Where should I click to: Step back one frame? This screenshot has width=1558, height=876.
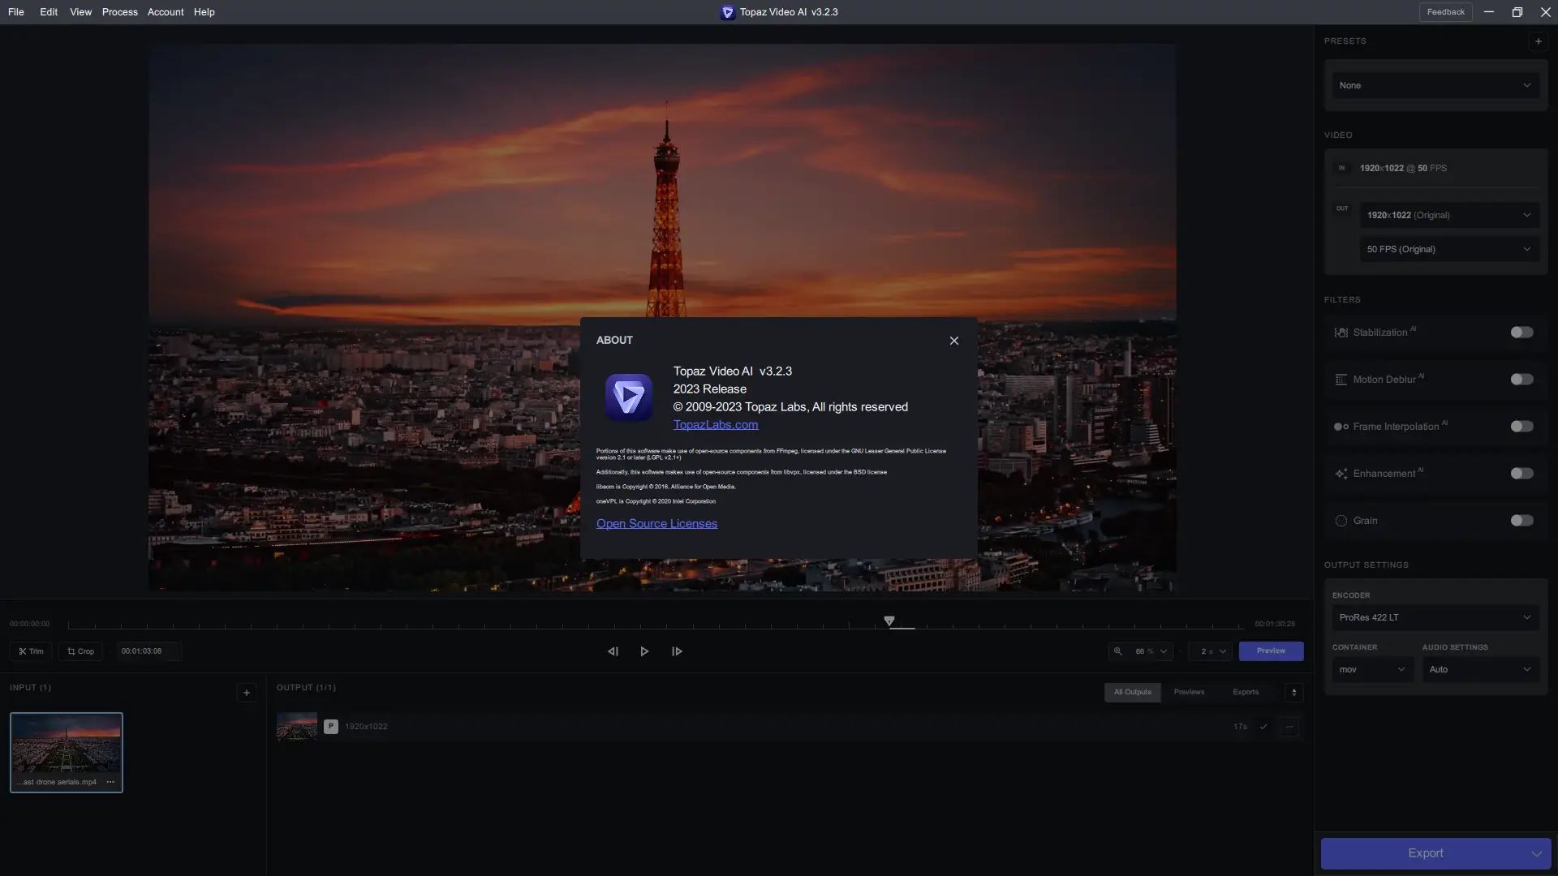[613, 651]
